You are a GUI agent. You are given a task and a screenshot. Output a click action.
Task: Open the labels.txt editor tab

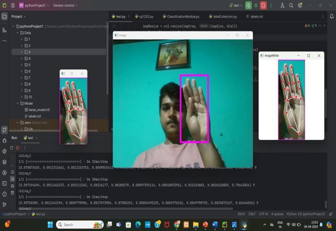[x=255, y=16]
